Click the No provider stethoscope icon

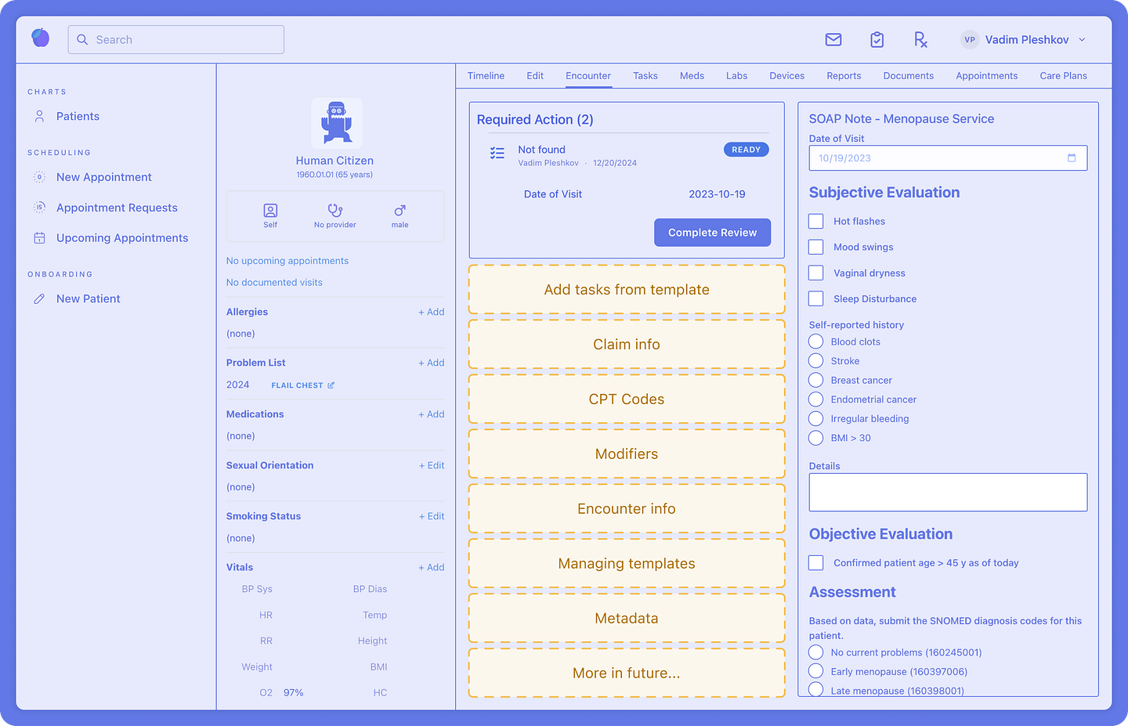[335, 211]
